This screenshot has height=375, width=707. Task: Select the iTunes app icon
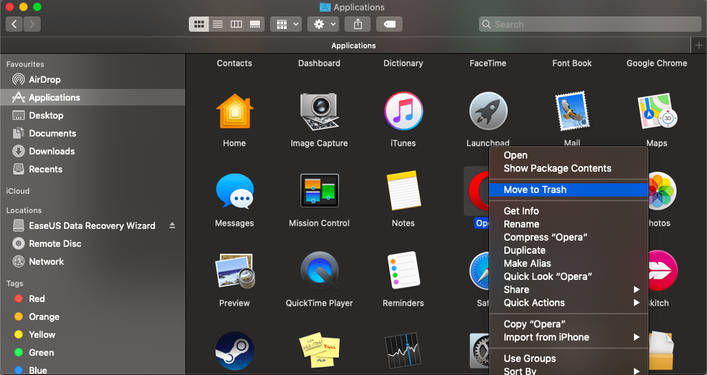(403, 111)
